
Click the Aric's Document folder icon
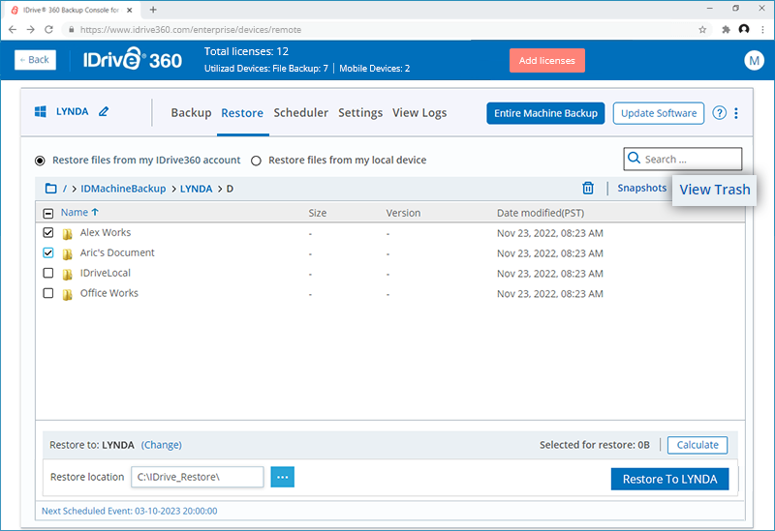pos(67,253)
